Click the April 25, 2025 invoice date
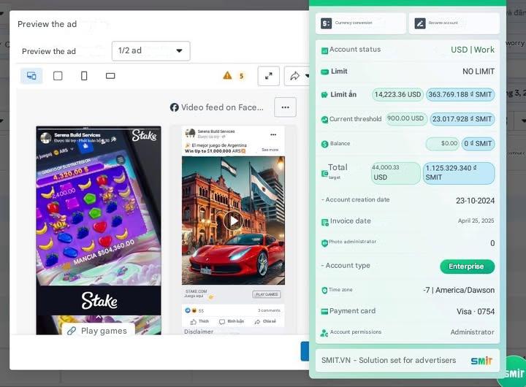526x387 pixels. (x=476, y=221)
